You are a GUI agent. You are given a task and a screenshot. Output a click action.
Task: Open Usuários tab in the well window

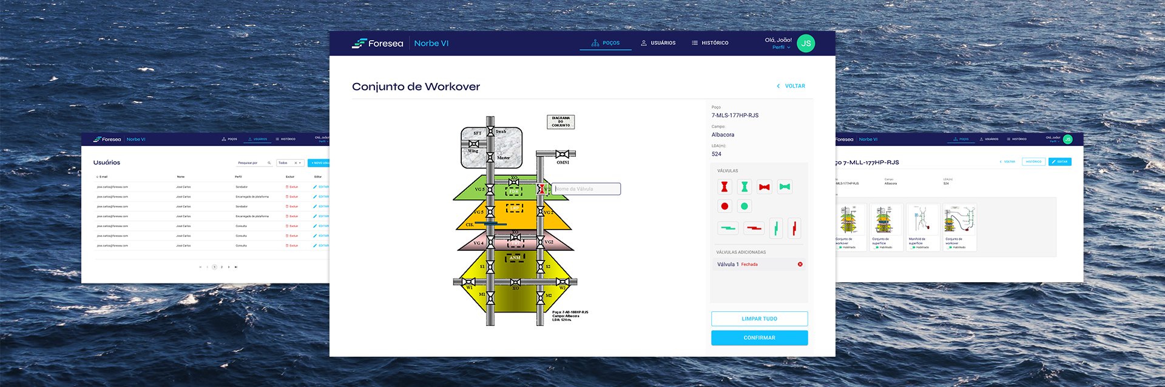tap(988, 139)
